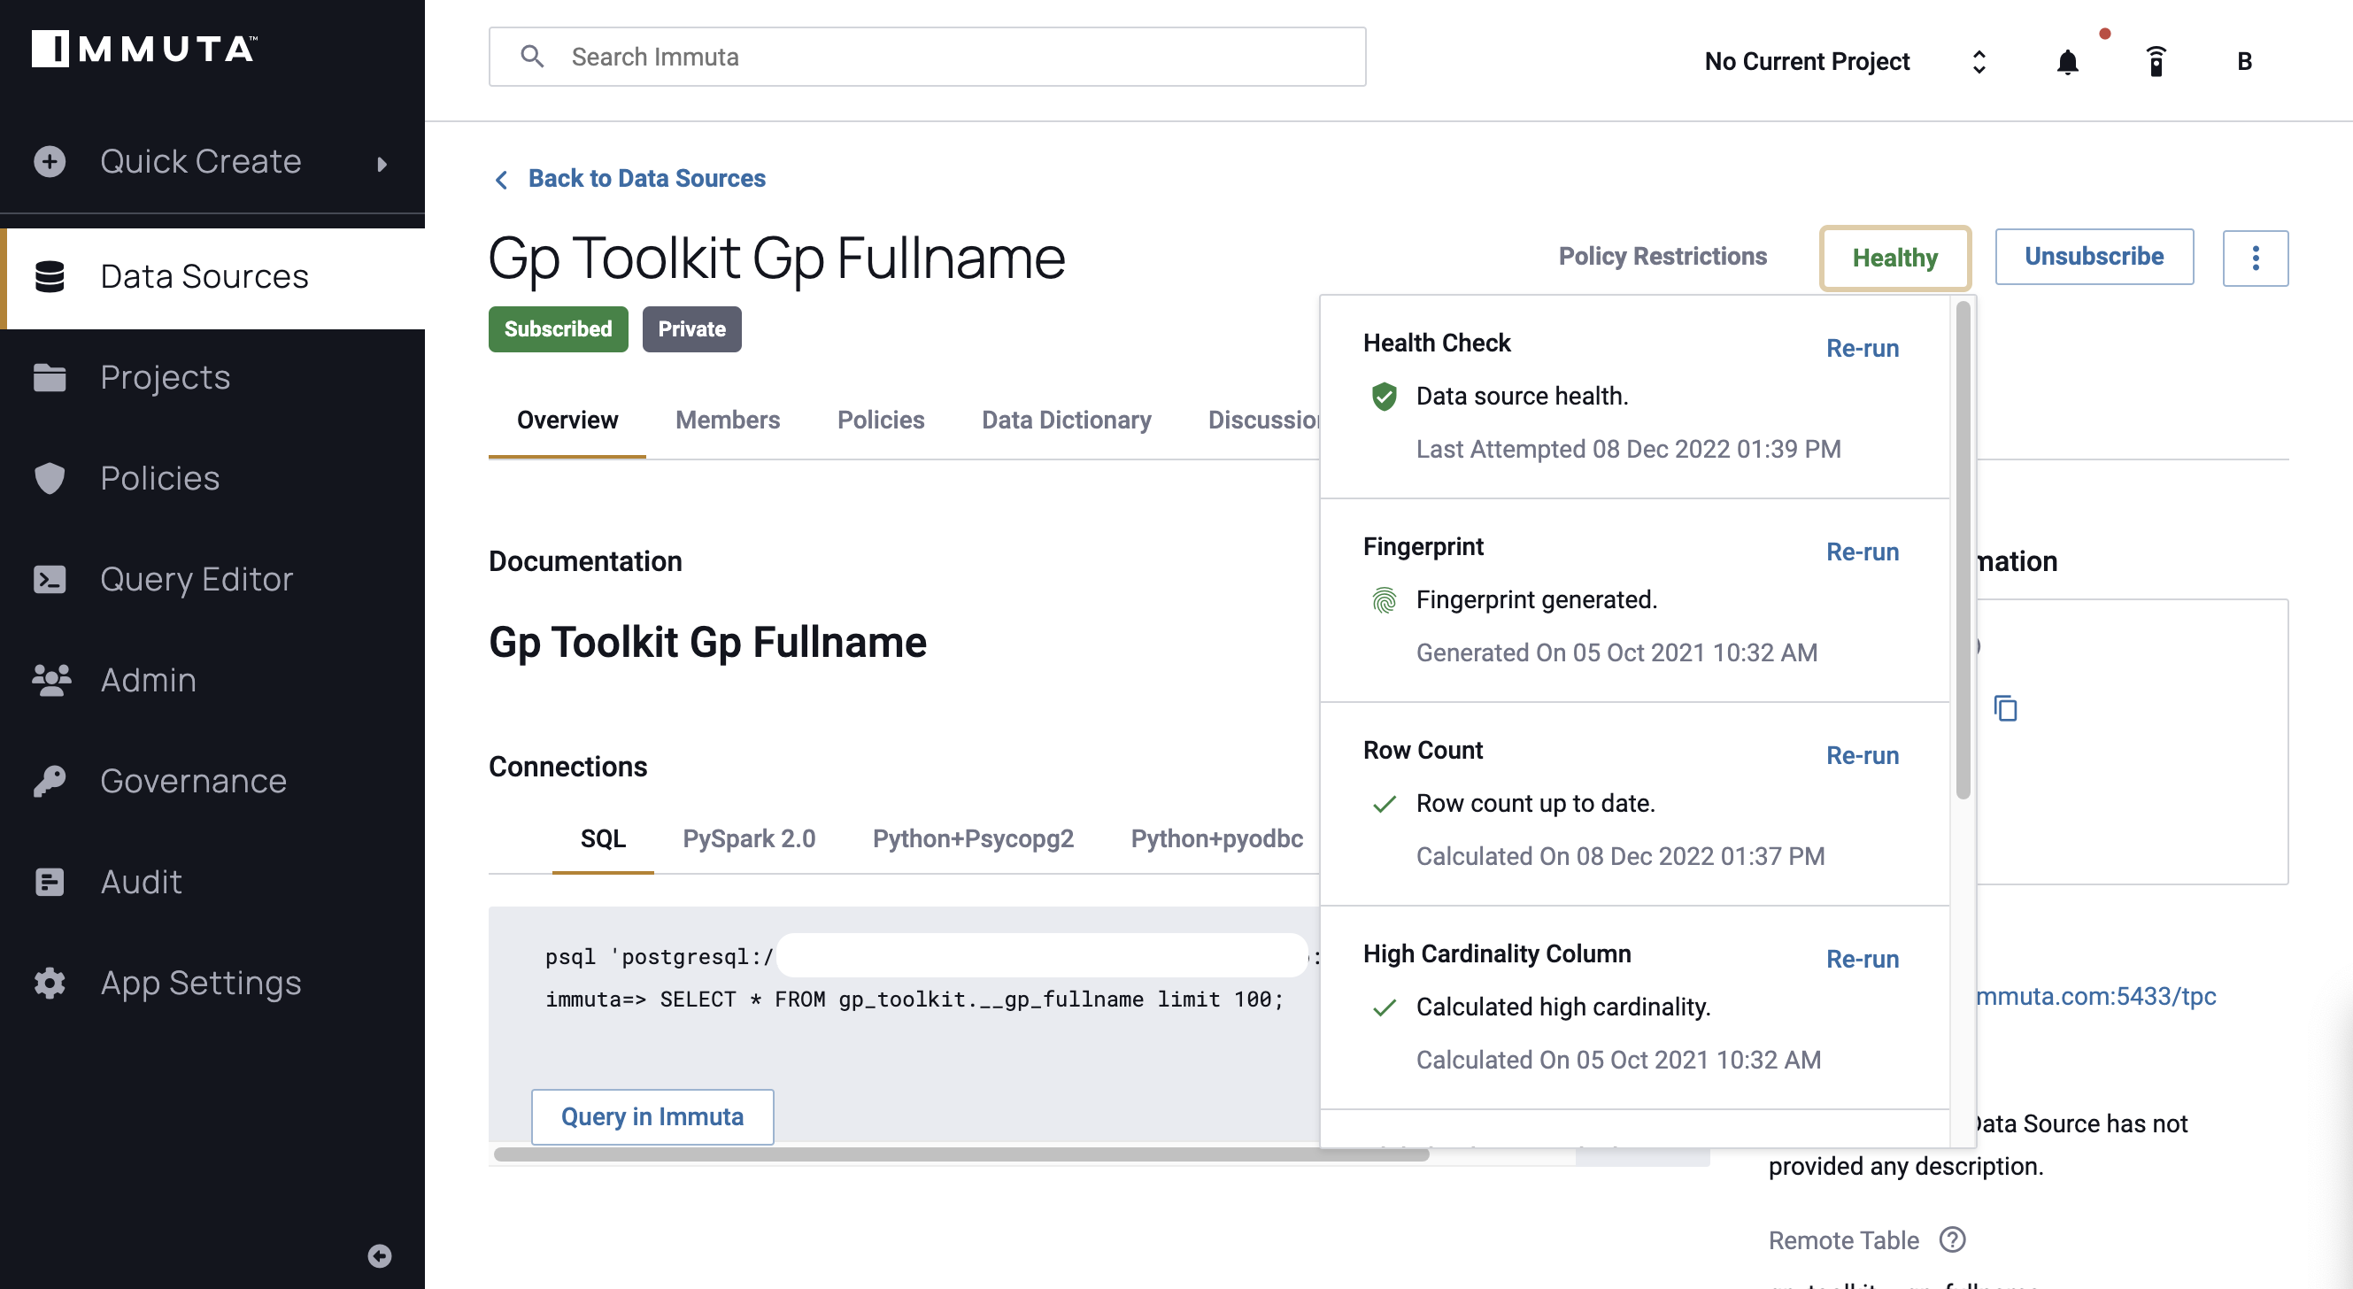
Task: Click the Unsubscribe button
Action: (2094, 257)
